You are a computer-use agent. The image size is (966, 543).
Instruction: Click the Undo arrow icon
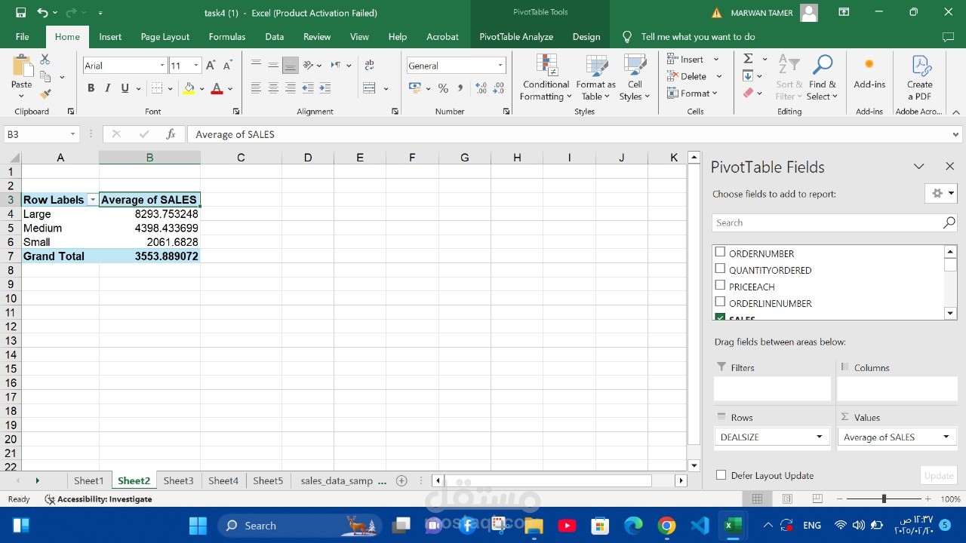tap(42, 13)
